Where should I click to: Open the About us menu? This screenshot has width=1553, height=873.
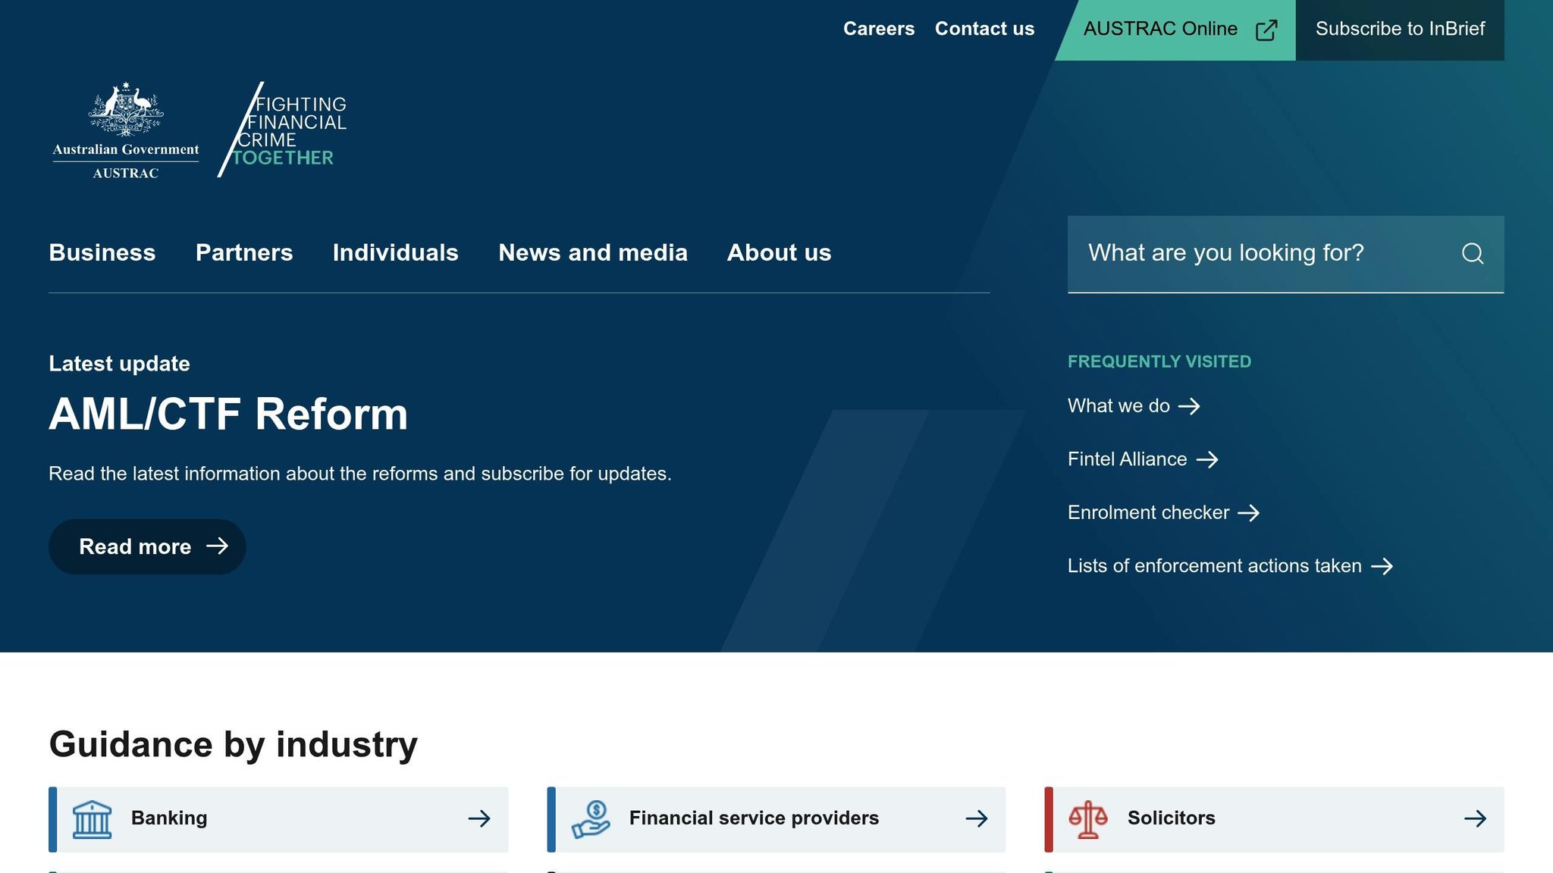(x=780, y=252)
